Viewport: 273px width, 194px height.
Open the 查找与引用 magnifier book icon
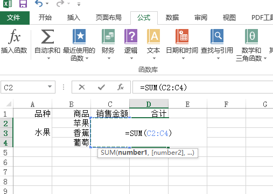pyautogui.click(x=217, y=37)
